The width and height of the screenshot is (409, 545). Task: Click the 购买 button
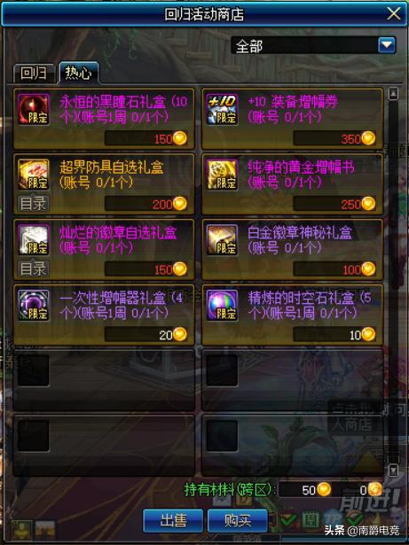tap(238, 520)
